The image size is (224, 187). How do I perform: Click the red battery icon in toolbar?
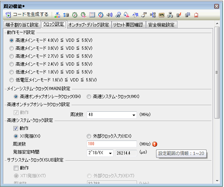[196, 15]
